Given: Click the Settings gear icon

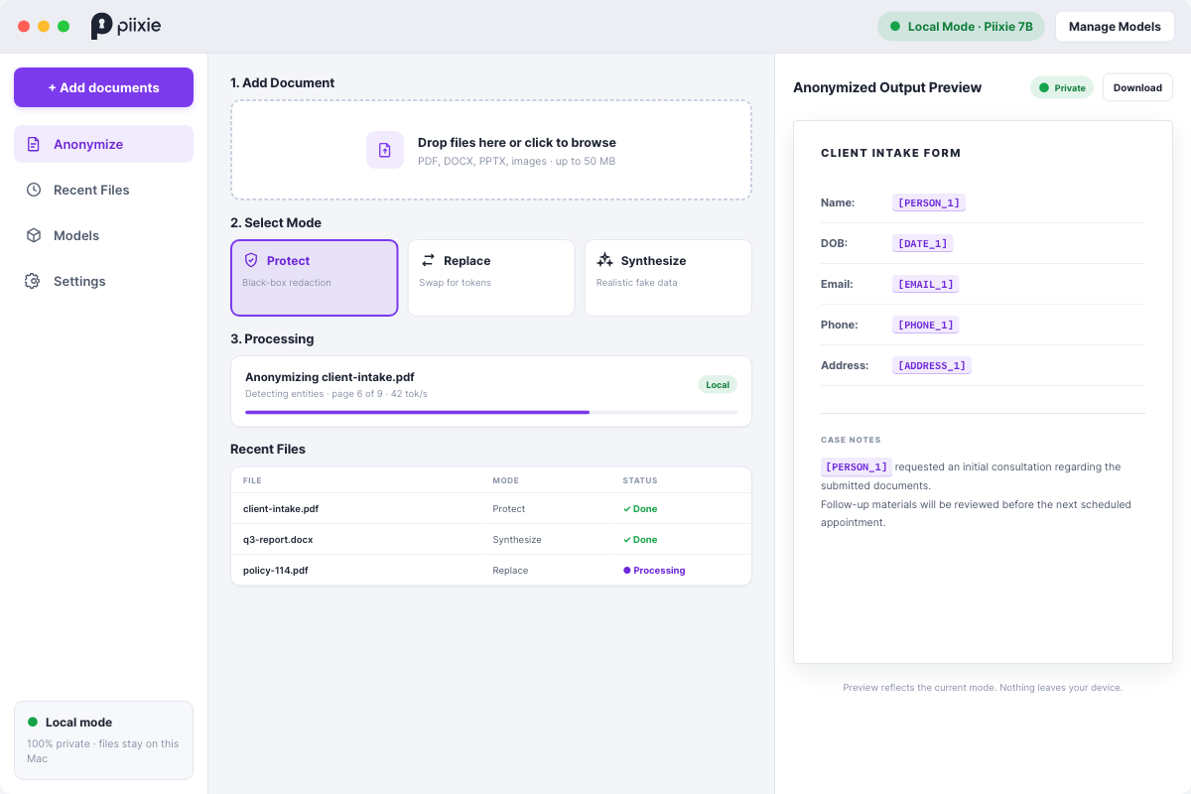Looking at the screenshot, I should pos(33,281).
